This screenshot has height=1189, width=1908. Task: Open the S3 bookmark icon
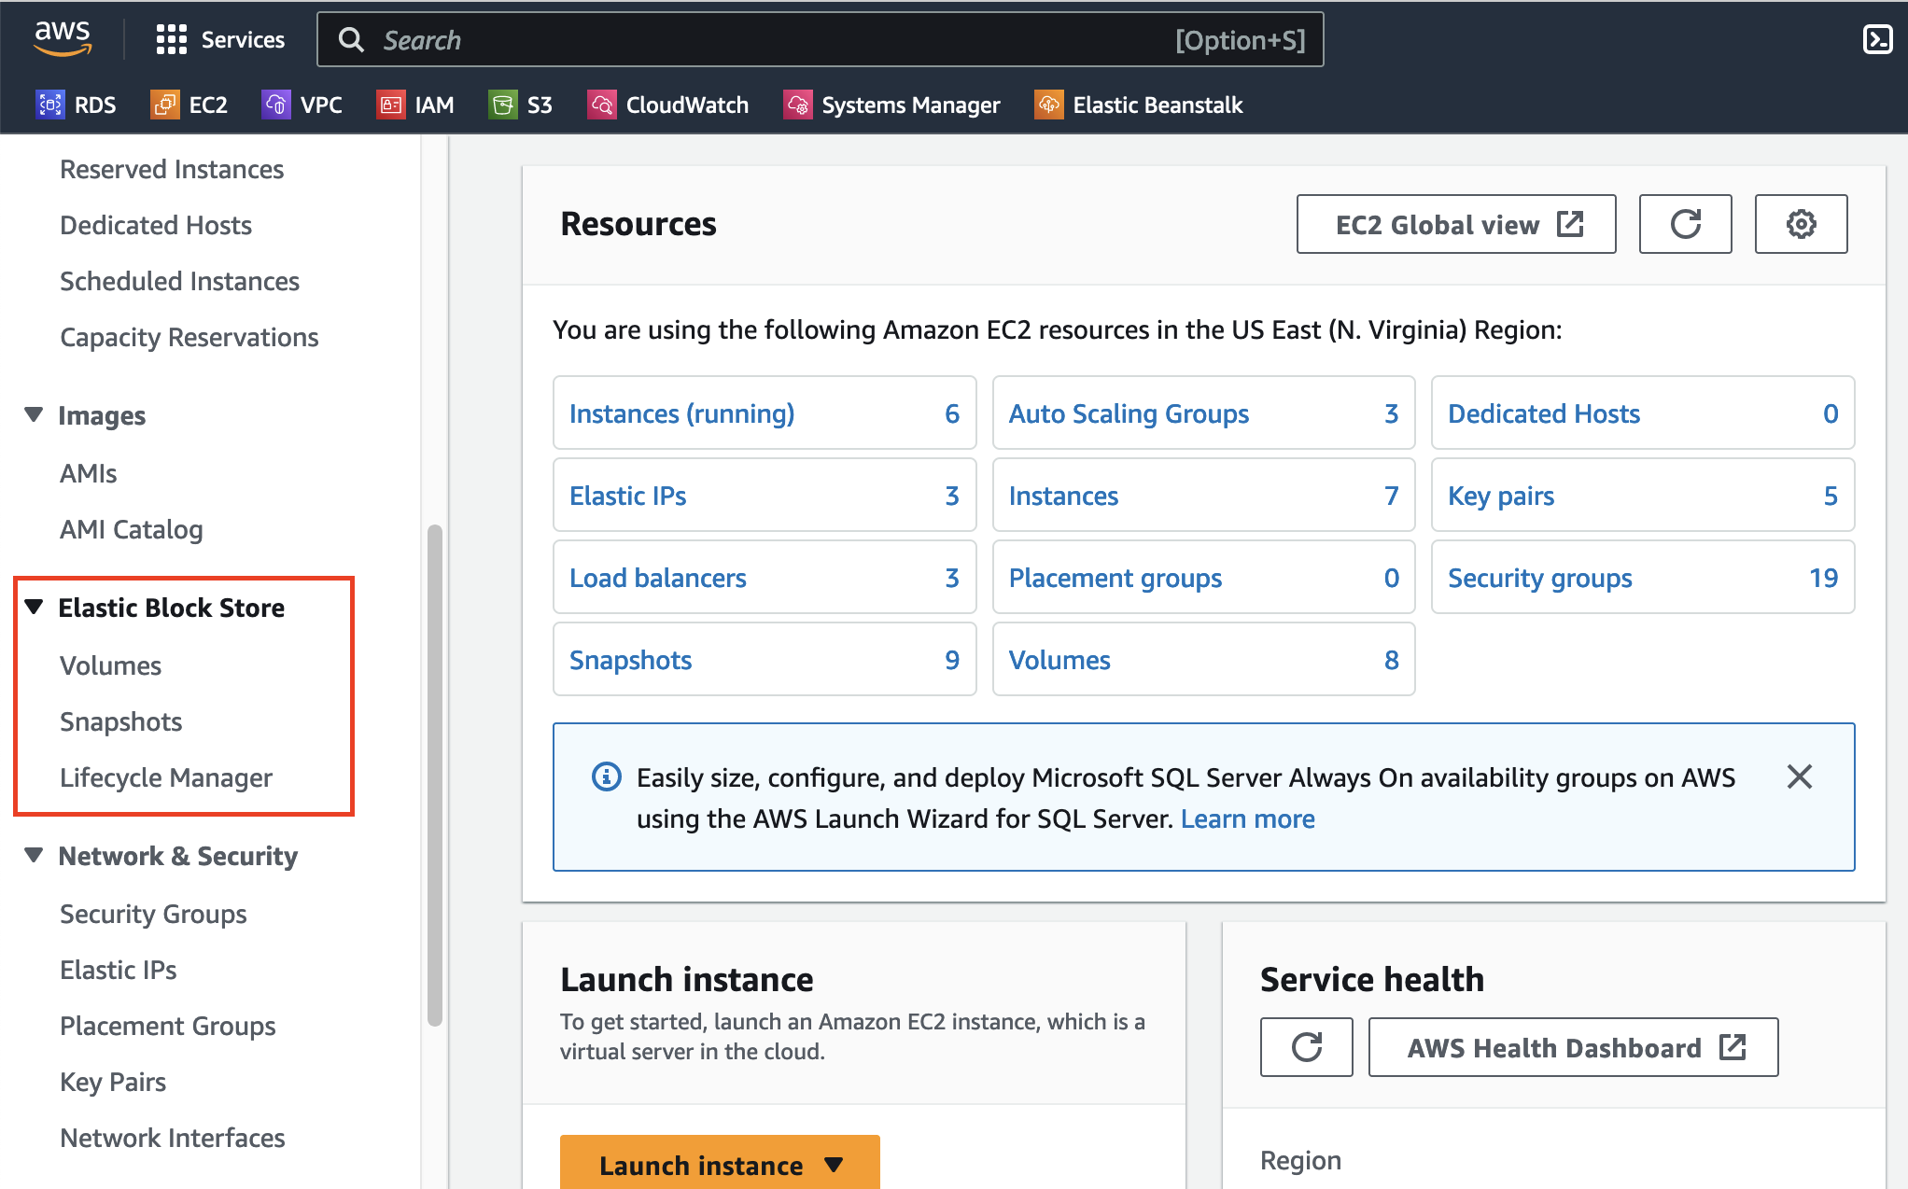[503, 105]
